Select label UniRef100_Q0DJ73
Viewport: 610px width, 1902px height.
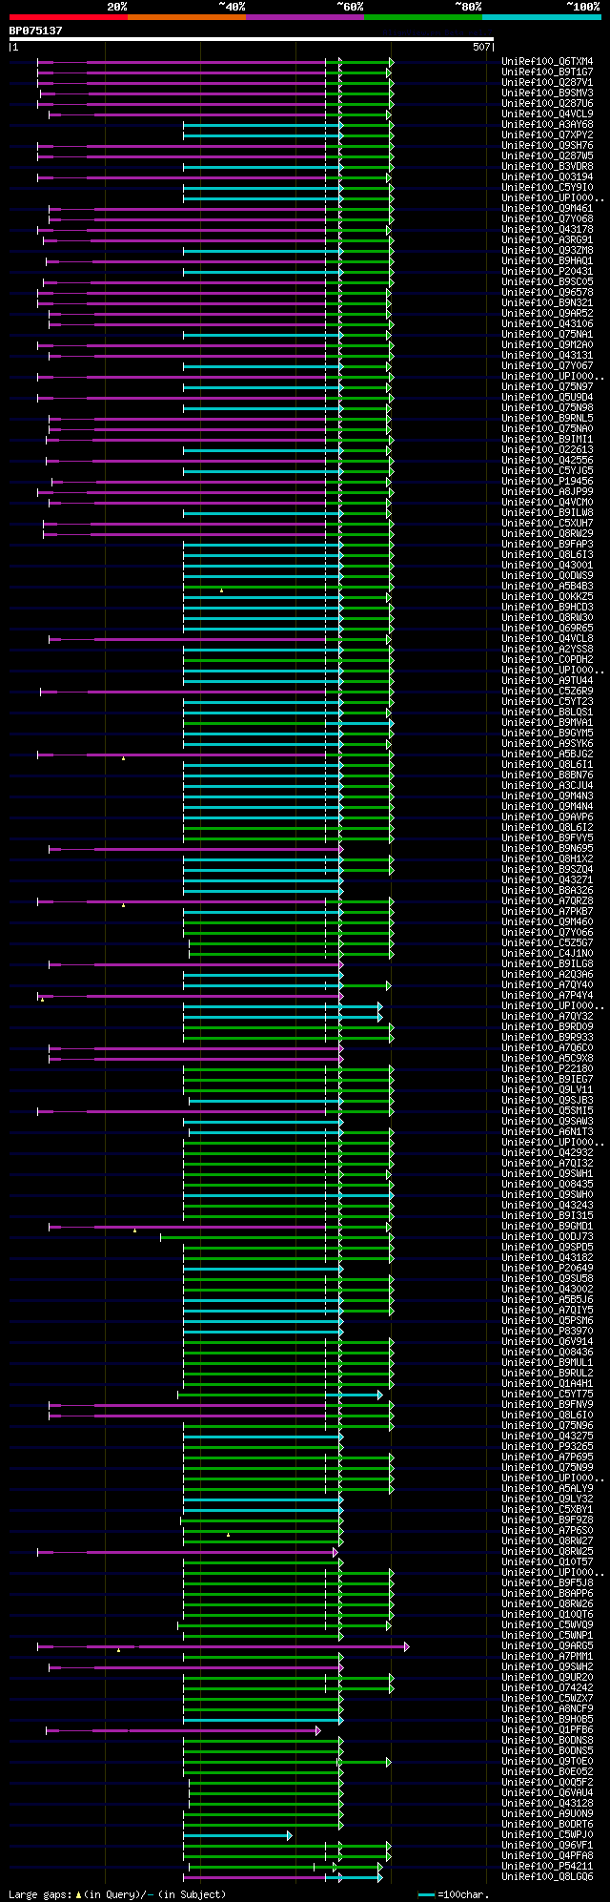point(547,1237)
